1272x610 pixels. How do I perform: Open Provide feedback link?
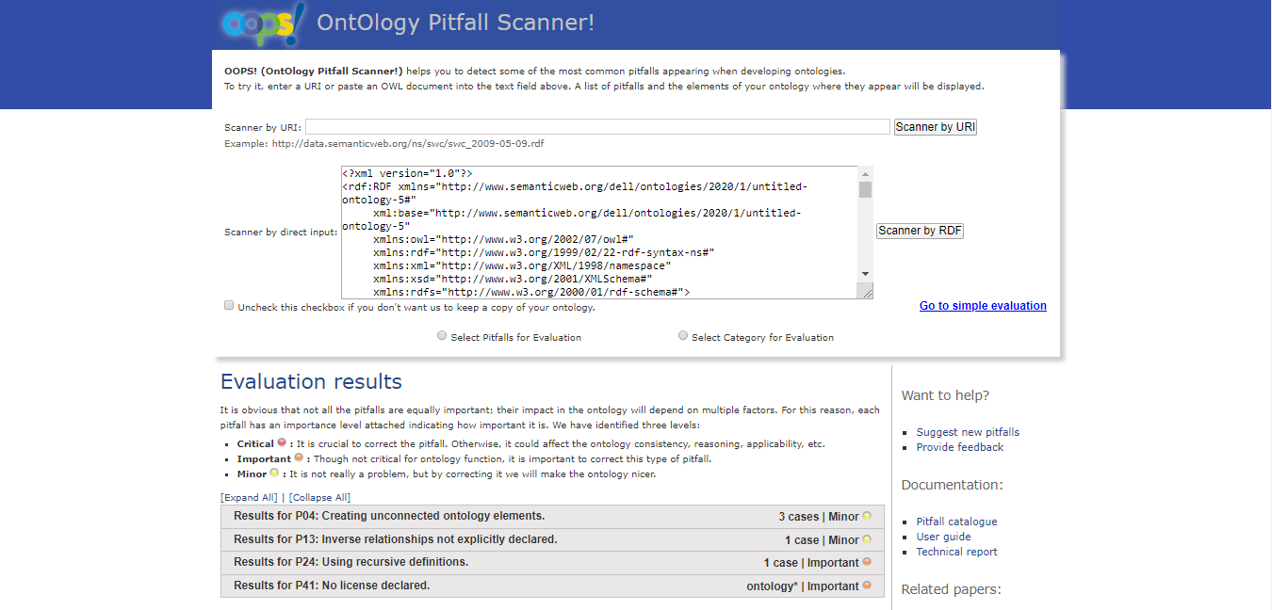[x=960, y=447]
